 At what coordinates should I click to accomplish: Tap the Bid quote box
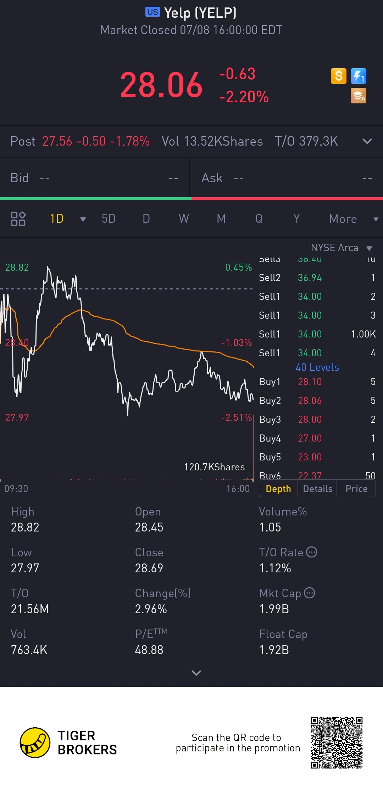94,178
